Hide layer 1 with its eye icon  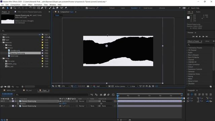click(x=2, y=101)
